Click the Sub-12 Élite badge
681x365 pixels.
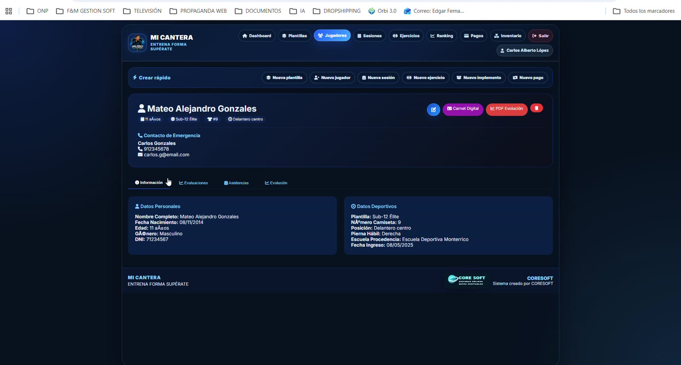tap(184, 119)
